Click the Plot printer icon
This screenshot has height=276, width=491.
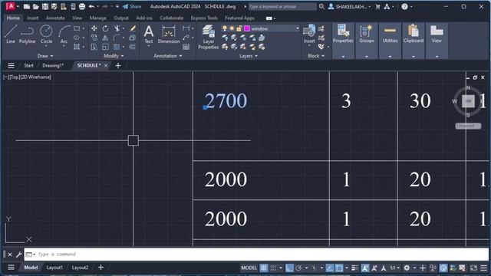click(82, 7)
